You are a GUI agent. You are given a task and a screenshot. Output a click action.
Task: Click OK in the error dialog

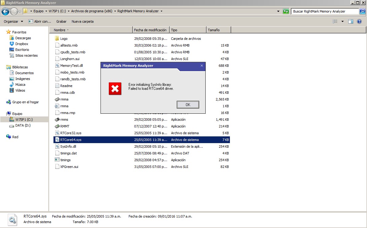(x=188, y=104)
